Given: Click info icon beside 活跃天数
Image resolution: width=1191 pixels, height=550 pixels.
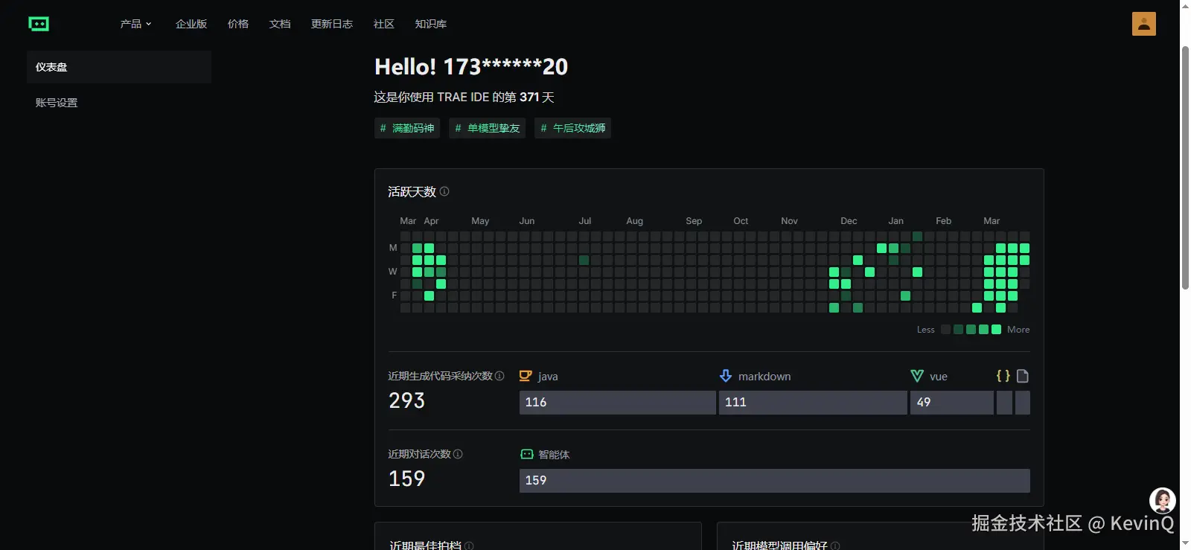Looking at the screenshot, I should pos(444,191).
